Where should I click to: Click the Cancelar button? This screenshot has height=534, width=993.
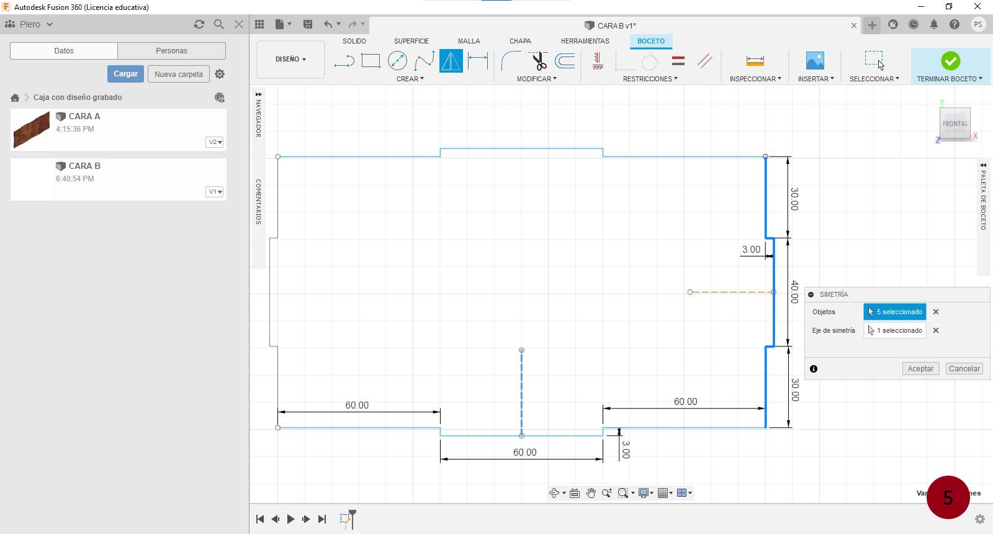pos(964,369)
